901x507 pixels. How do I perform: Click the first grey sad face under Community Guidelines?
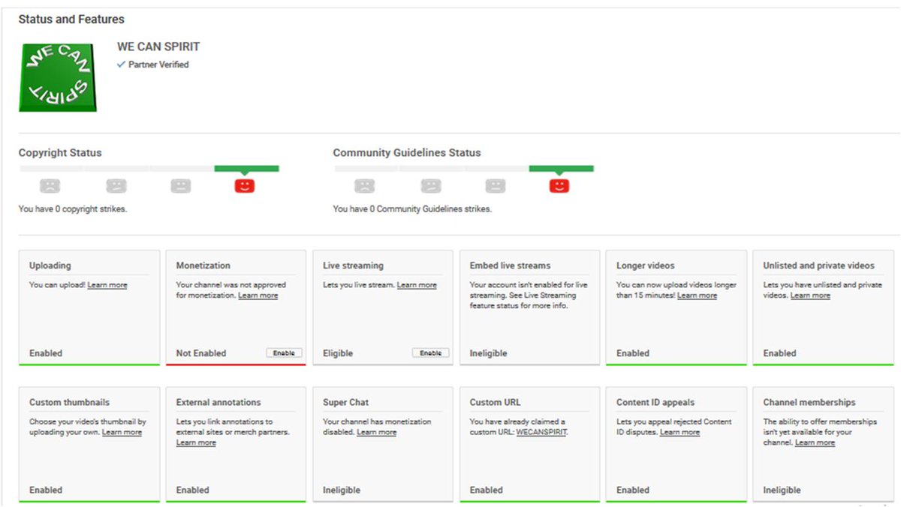365,185
